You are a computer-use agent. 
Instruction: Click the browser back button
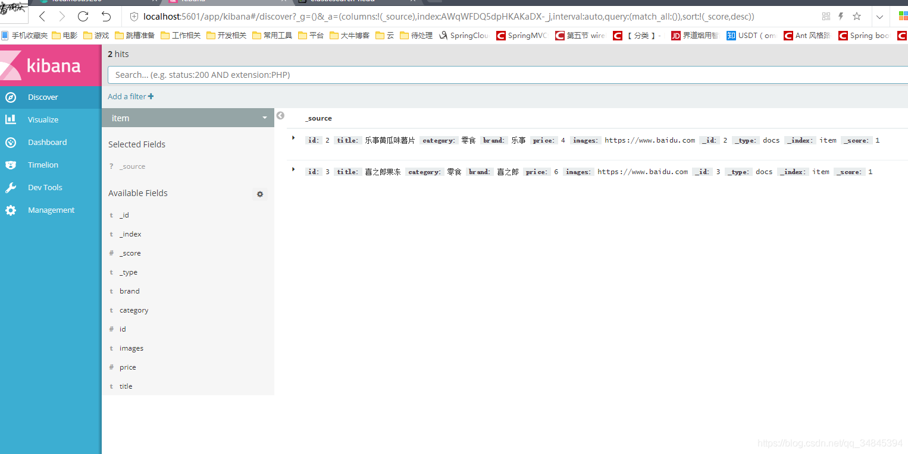tap(42, 16)
